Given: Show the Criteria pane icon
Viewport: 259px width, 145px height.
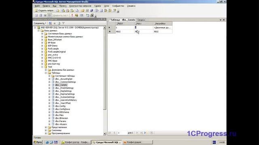Looking at the screenshot, I should coord(40,15).
